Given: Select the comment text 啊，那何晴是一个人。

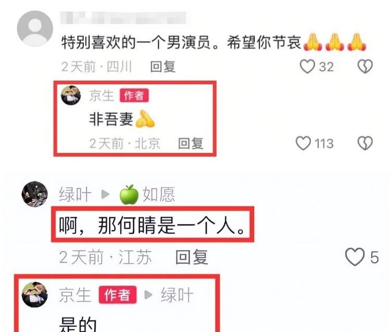Looking at the screenshot, I should tap(153, 225).
